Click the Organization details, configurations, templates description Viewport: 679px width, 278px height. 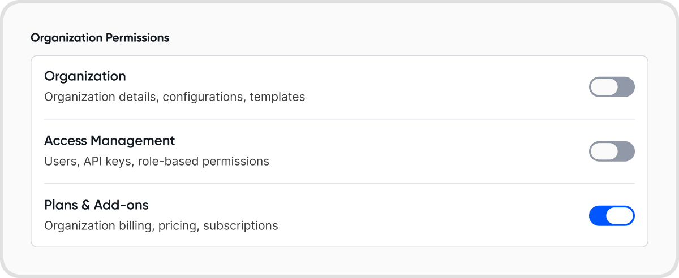click(x=174, y=97)
